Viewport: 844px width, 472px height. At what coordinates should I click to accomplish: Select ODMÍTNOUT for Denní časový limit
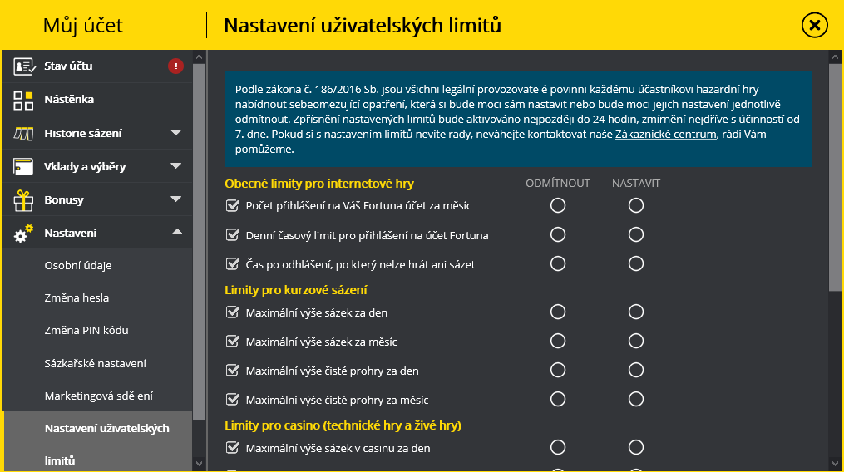pyautogui.click(x=558, y=234)
